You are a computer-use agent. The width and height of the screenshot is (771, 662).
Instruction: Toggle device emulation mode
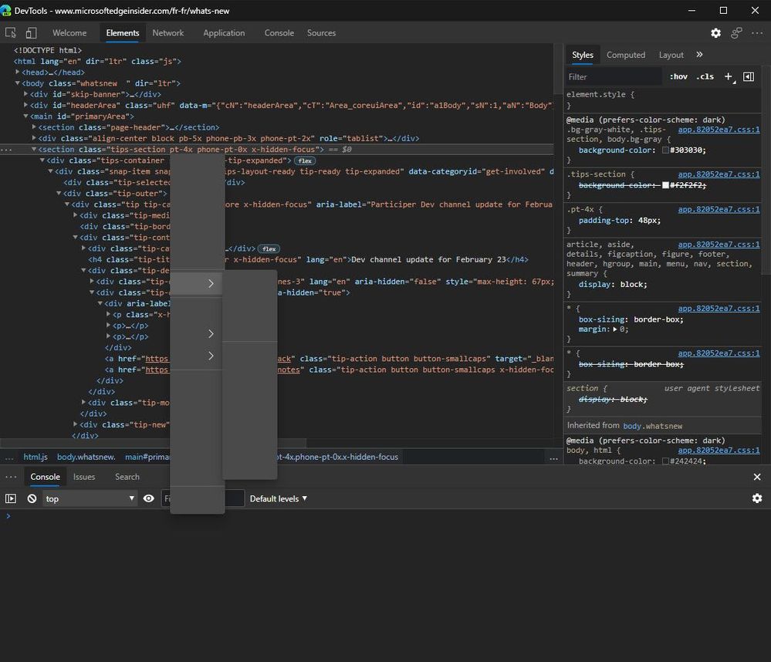coord(31,33)
